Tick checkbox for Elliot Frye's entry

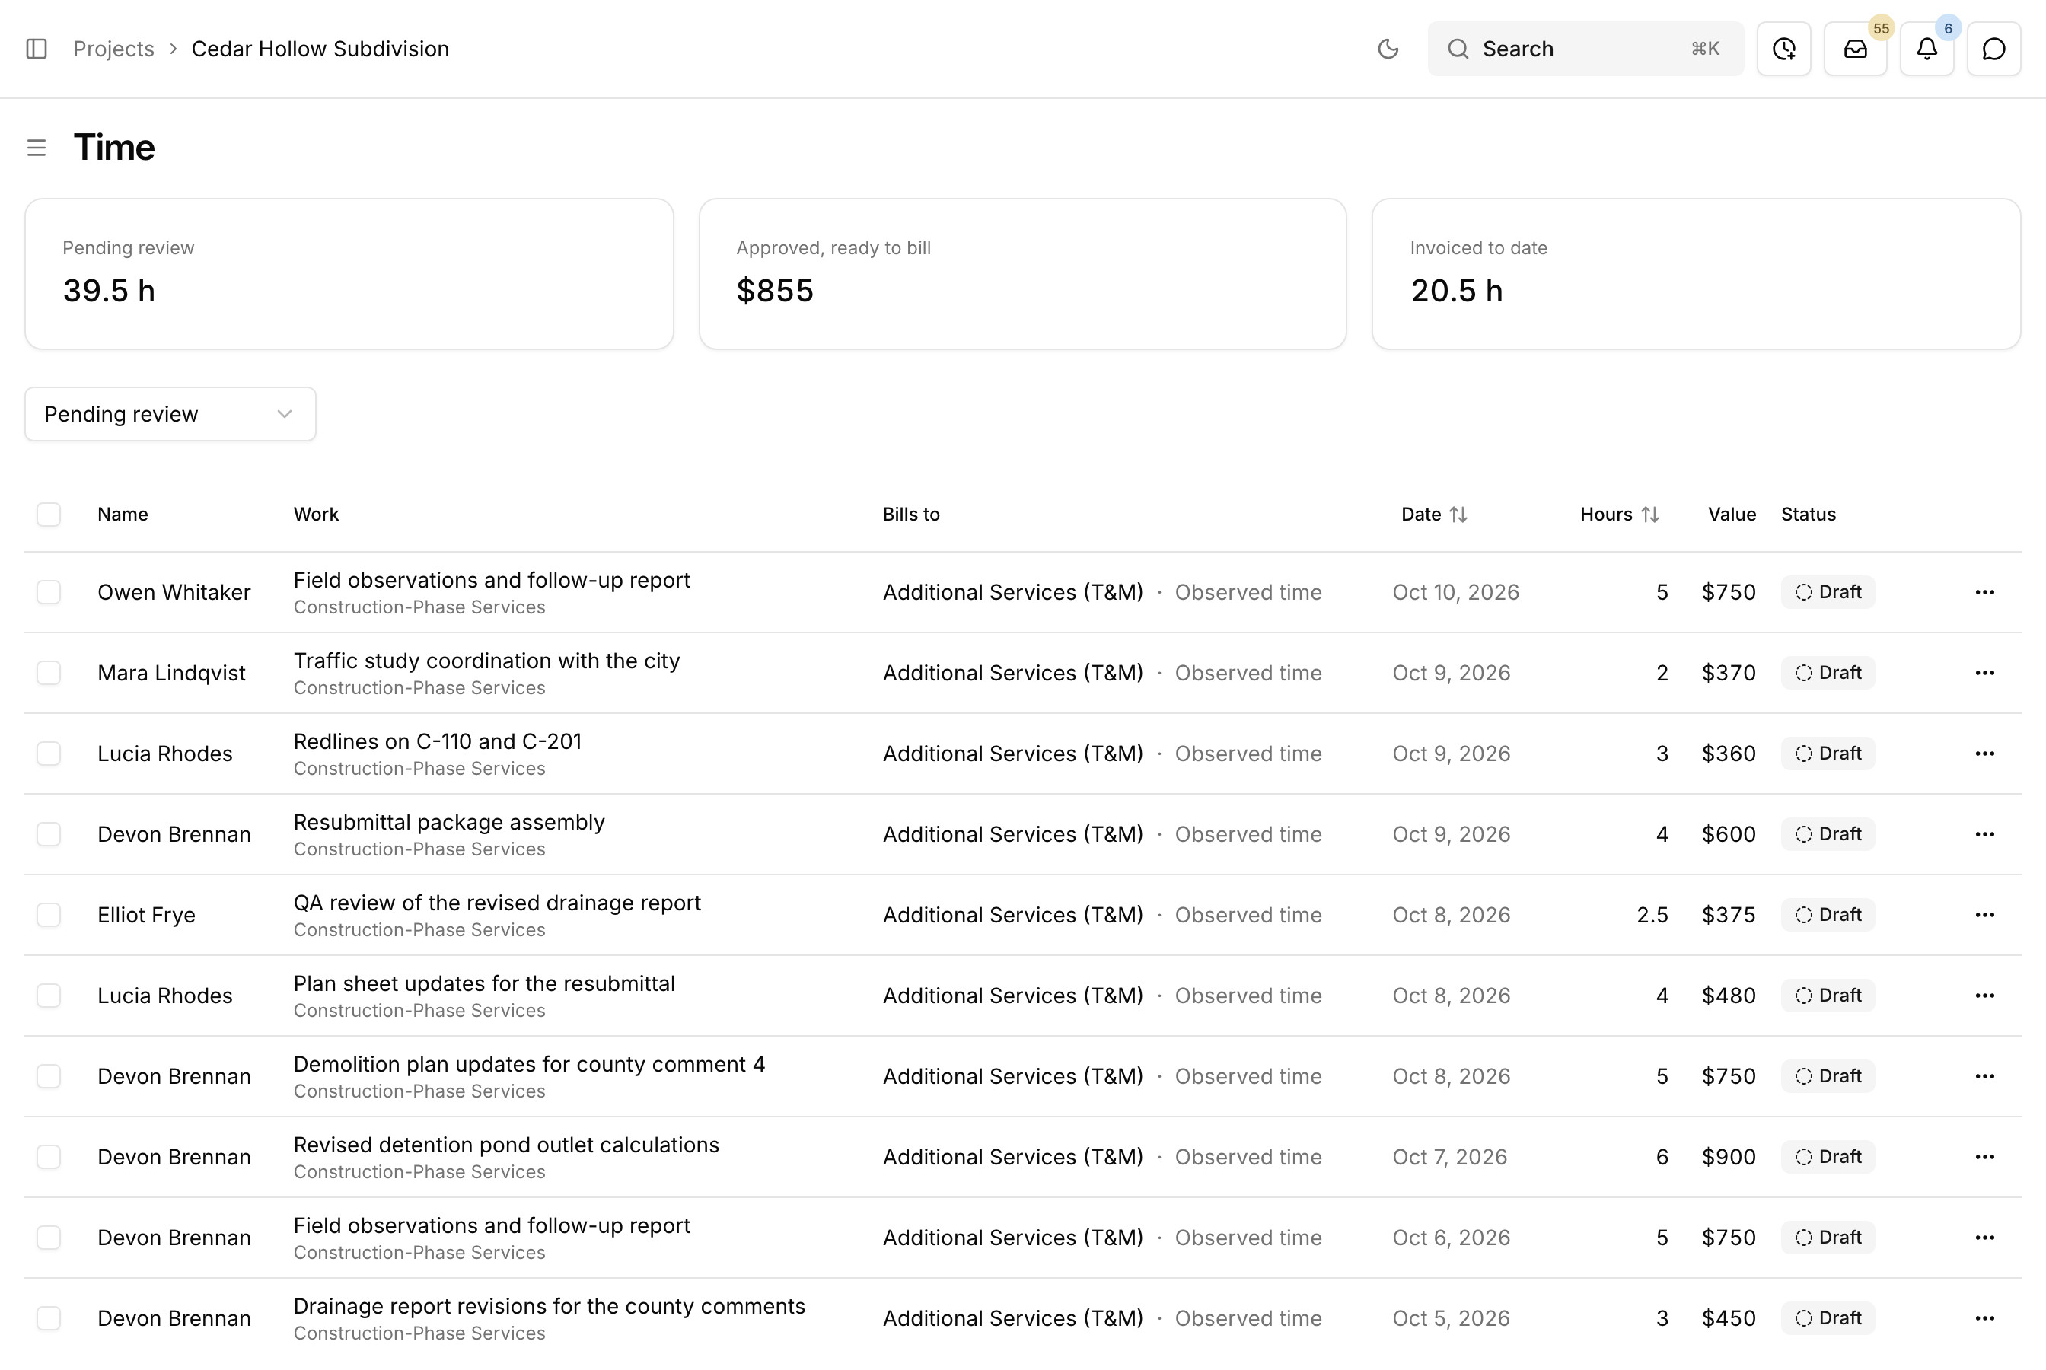click(49, 915)
